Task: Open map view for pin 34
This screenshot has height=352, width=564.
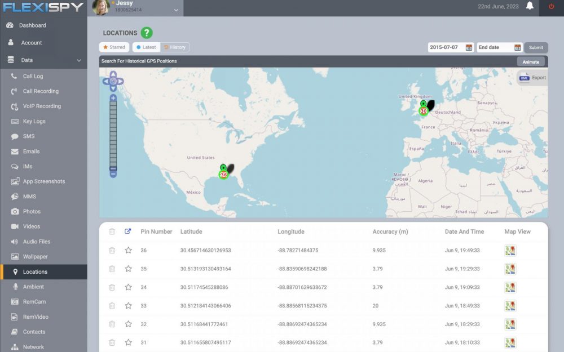Action: 510,287
